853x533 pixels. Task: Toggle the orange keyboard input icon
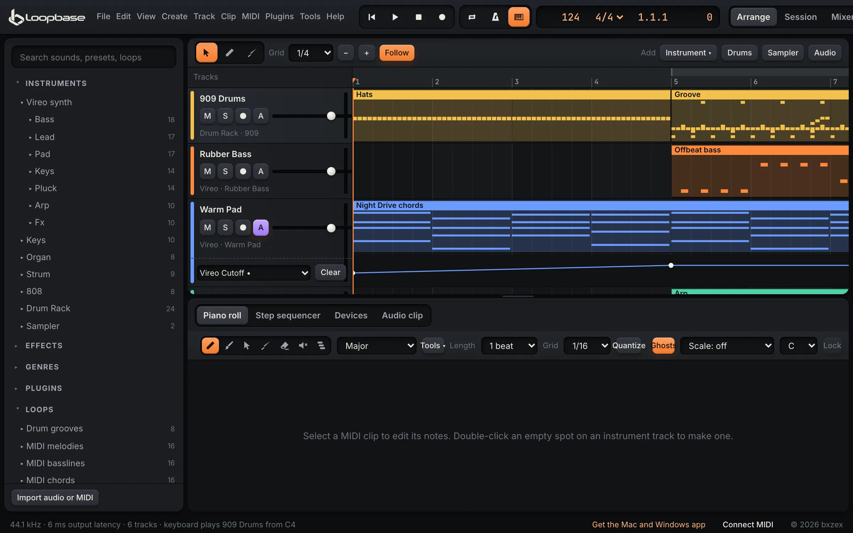click(519, 17)
